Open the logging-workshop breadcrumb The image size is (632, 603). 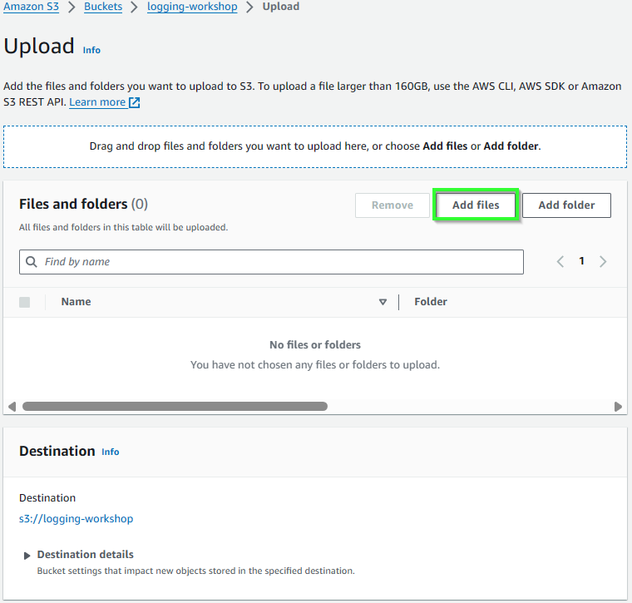pyautogui.click(x=192, y=7)
